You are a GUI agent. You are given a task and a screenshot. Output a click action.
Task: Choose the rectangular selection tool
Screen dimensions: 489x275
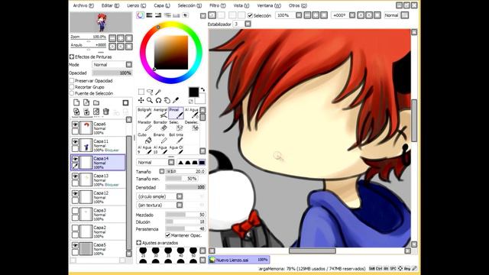pos(141,92)
